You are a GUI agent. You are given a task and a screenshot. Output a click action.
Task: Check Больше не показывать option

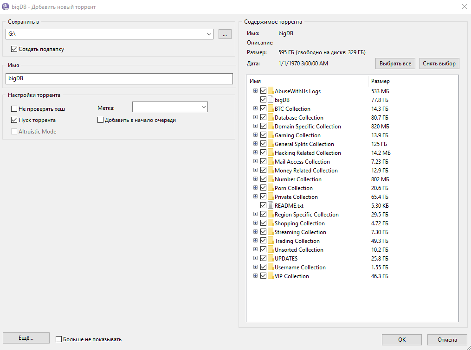click(58, 339)
